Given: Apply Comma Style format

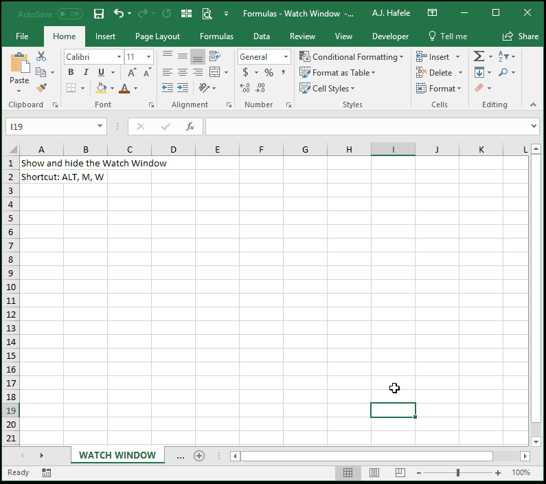Looking at the screenshot, I should pos(284,72).
